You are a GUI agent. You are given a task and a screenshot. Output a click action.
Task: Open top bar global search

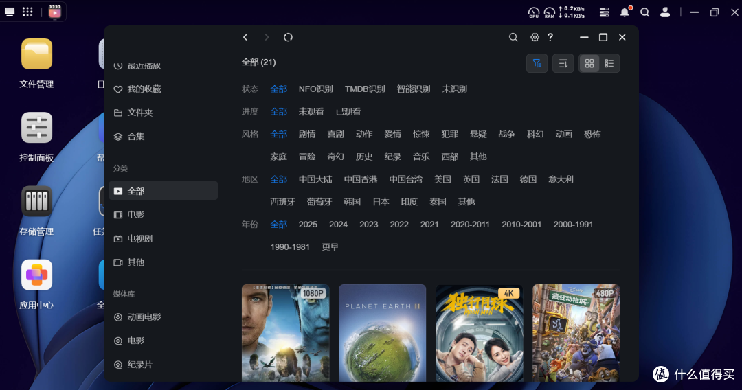coord(645,12)
